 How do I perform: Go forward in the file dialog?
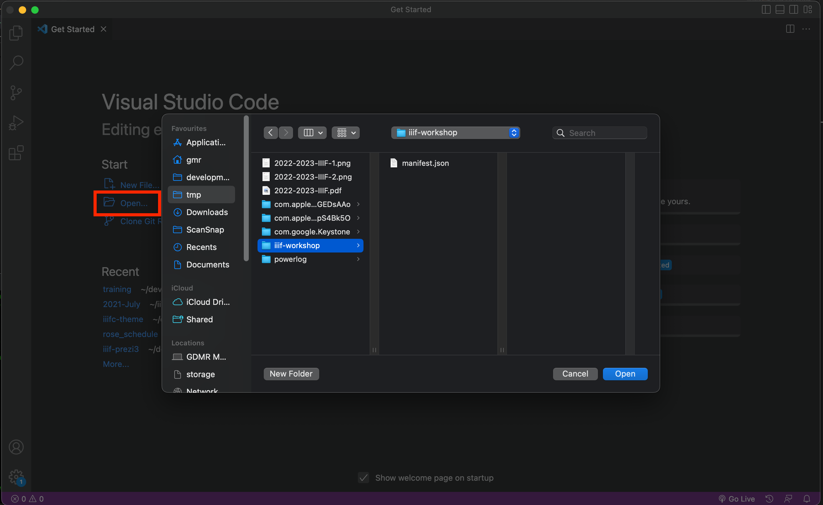coord(286,132)
